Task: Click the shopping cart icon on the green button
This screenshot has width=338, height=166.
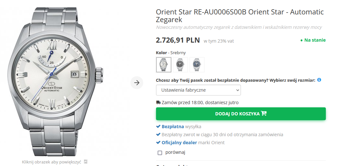Action: [264, 113]
